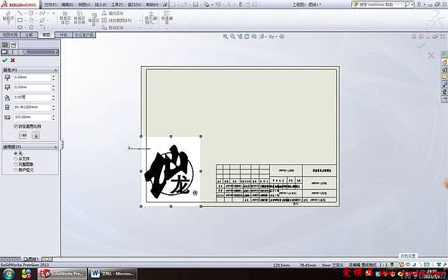Collapse the 属性(P) section

click(x=56, y=70)
